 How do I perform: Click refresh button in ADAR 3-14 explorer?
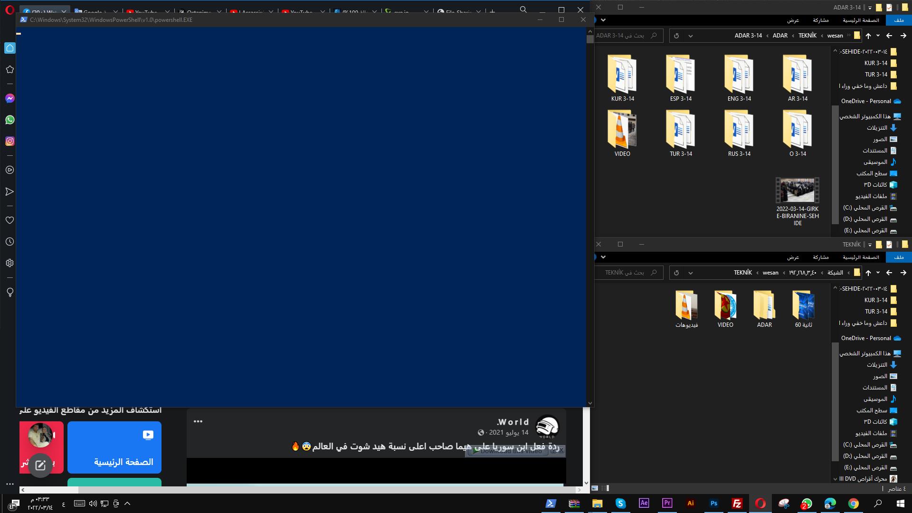676,36
